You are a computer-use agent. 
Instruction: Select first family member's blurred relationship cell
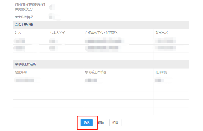pos(52,41)
